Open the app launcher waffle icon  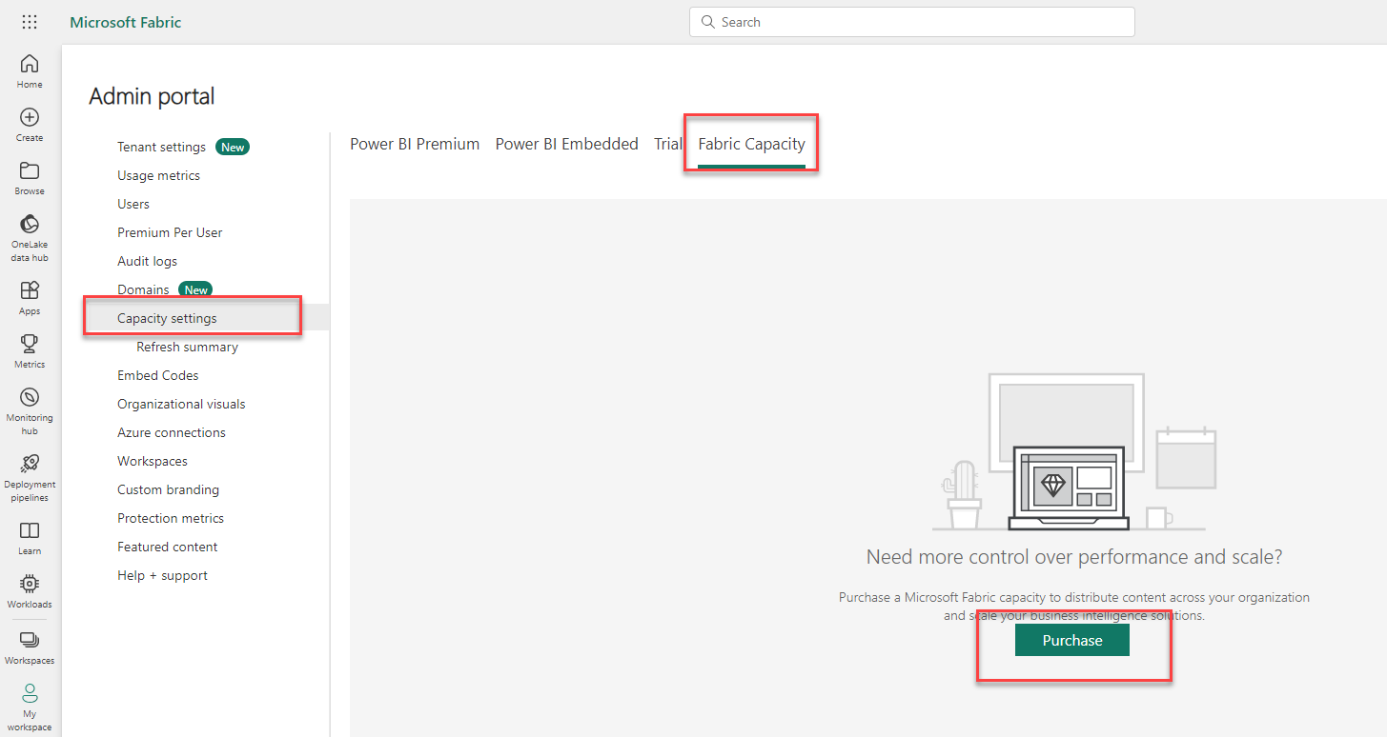30,22
